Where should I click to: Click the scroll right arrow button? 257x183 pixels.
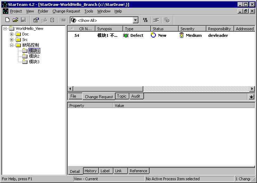pos(252,89)
